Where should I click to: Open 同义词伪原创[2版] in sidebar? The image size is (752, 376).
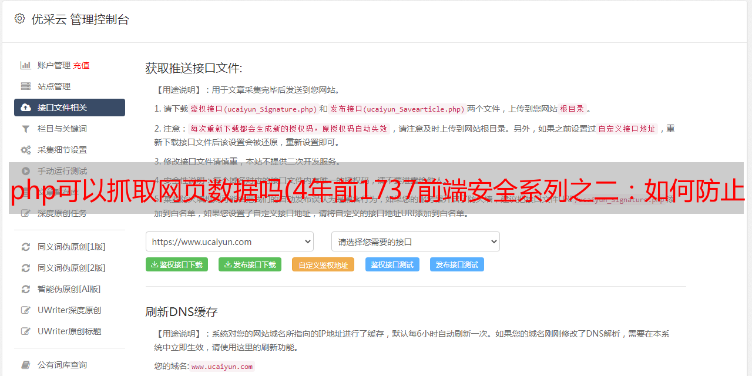pyautogui.click(x=71, y=268)
